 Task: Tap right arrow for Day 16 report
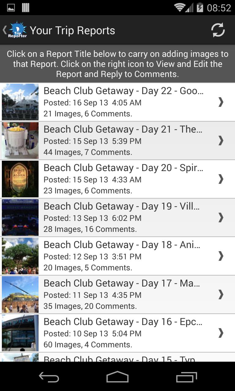(221, 333)
